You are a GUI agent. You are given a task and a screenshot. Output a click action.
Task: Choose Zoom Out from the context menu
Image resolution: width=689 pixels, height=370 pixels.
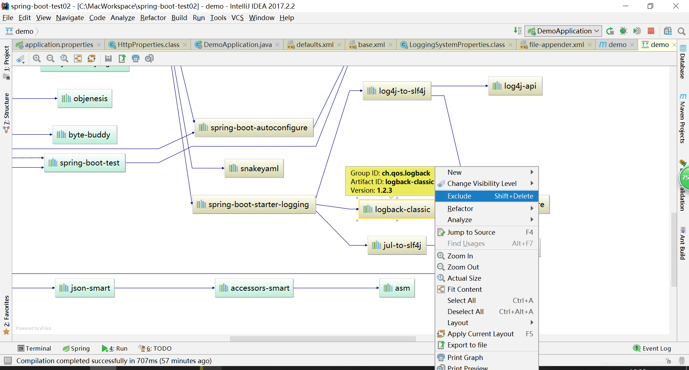pos(487,267)
